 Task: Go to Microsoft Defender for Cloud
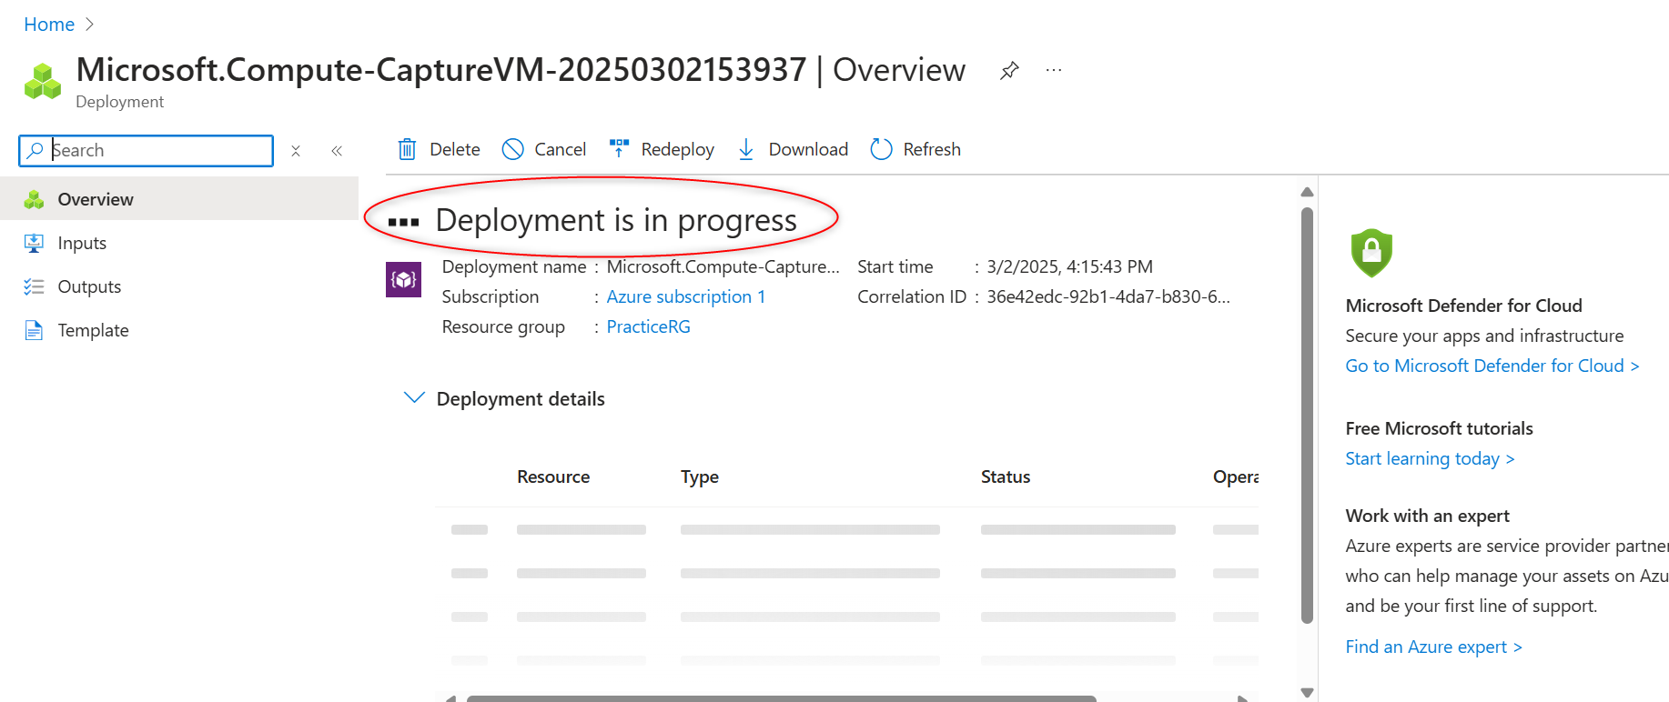tap(1492, 366)
